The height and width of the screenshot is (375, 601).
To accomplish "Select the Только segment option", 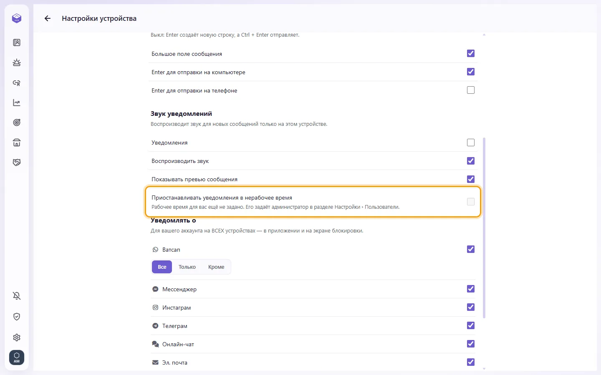I will pos(187,267).
